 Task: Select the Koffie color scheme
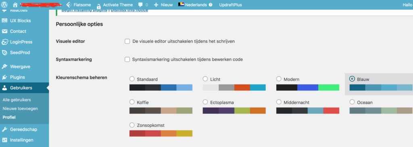(x=132, y=102)
